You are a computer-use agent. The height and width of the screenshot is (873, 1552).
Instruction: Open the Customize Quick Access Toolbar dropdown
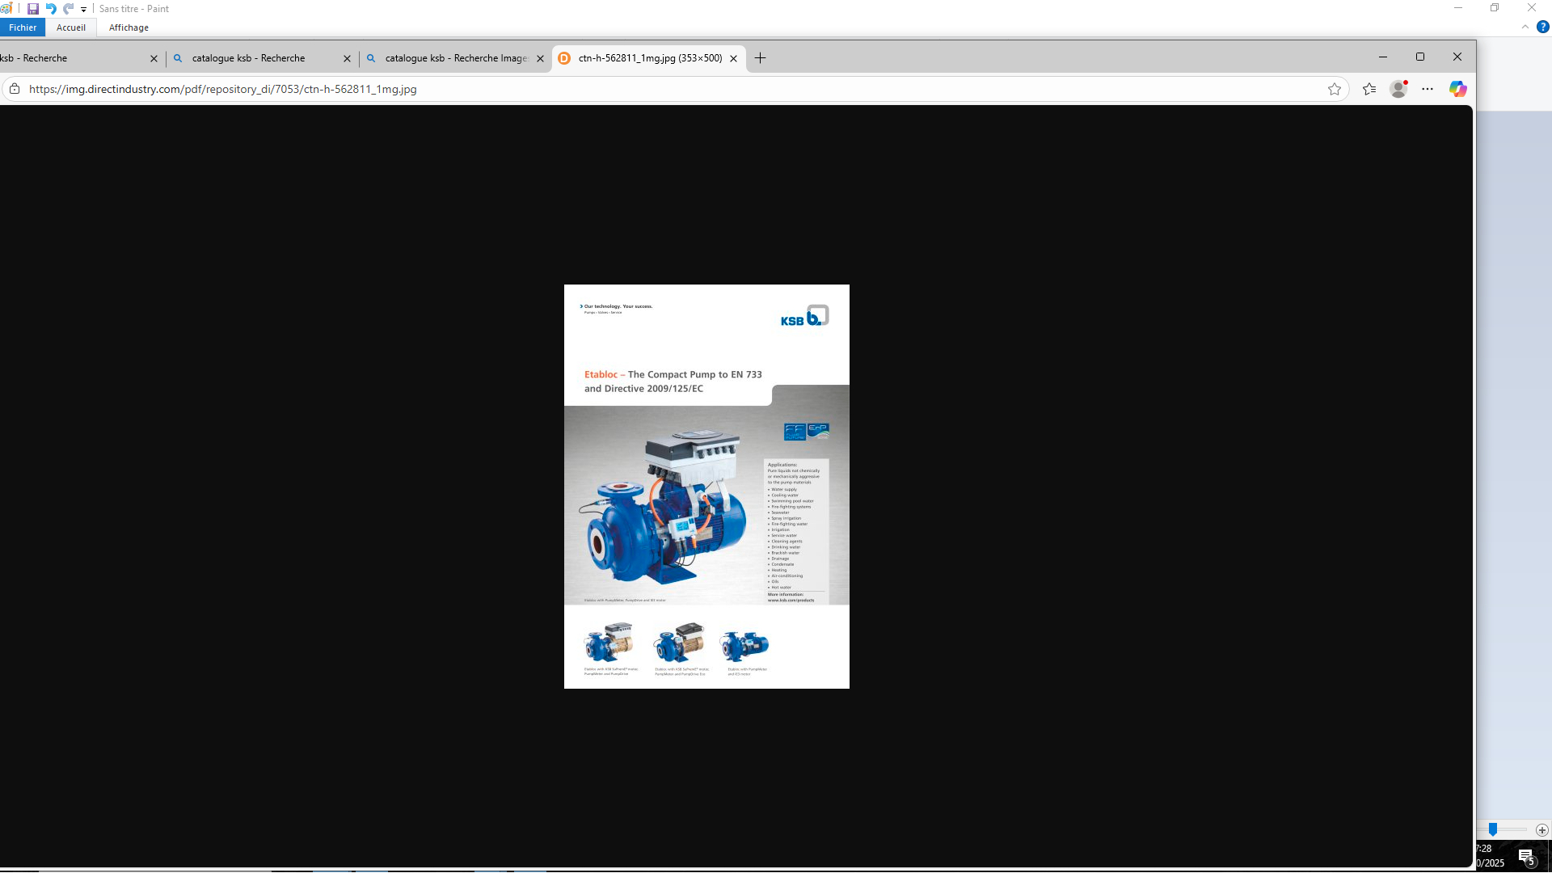83,10
